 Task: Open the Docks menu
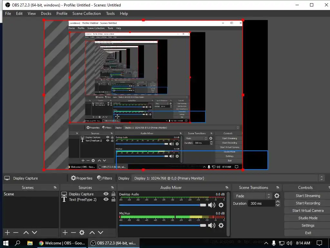46,14
